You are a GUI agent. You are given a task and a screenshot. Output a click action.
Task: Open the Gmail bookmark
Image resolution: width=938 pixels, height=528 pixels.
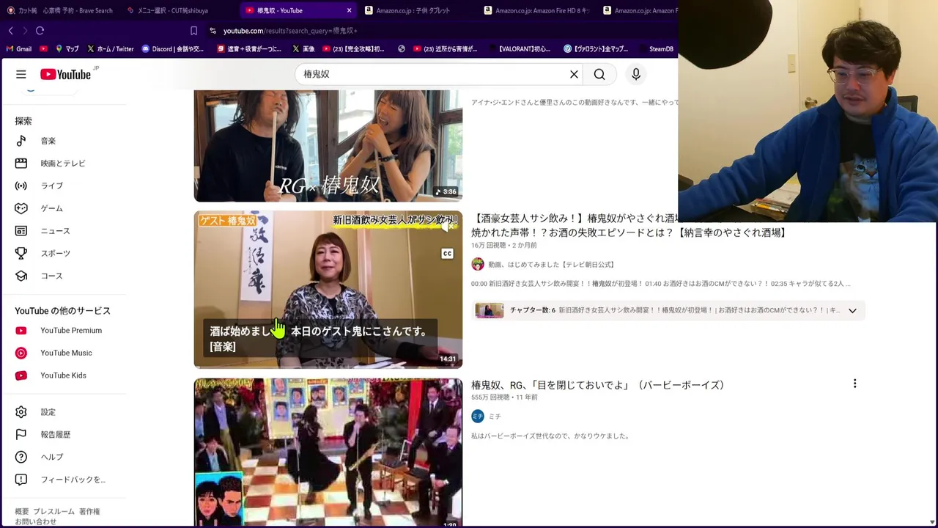[19, 49]
